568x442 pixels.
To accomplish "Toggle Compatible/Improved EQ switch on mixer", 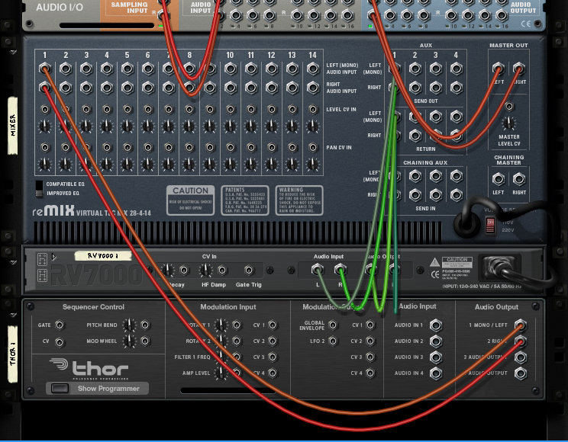I will click(x=39, y=189).
